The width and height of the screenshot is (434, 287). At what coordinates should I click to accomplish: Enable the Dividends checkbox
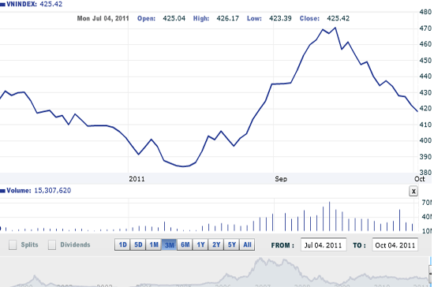click(52, 244)
